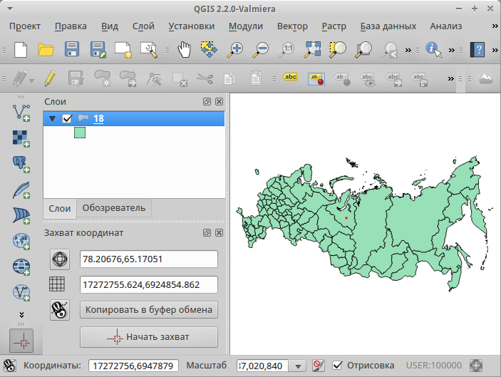Click Копировать в буфер обмена button
The width and height of the screenshot is (501, 377).
(x=148, y=310)
